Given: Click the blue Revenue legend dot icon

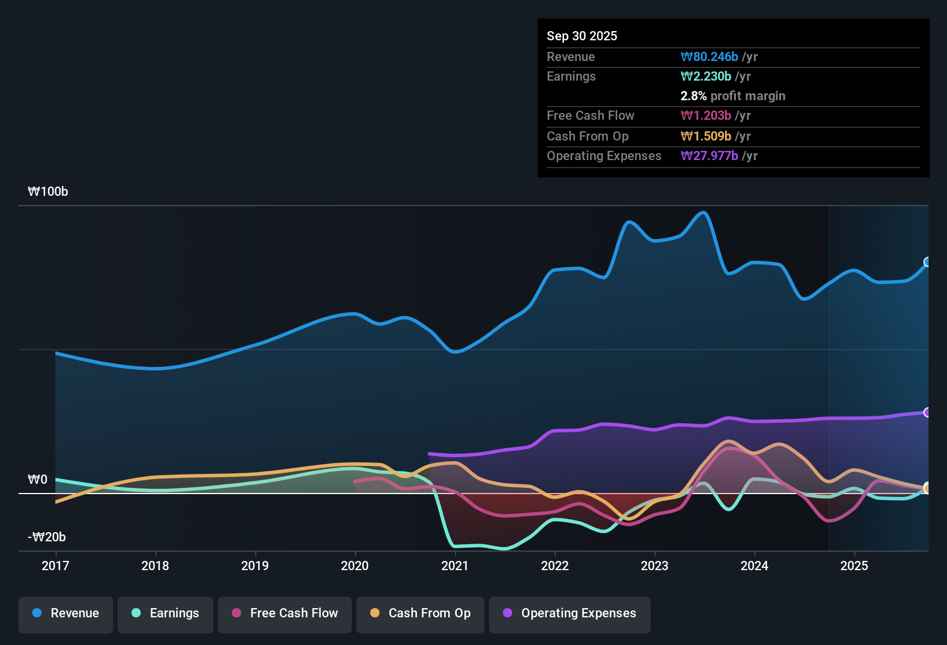Looking at the screenshot, I should 36,613.
